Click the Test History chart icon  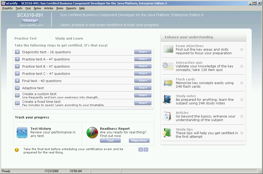pos(22,132)
